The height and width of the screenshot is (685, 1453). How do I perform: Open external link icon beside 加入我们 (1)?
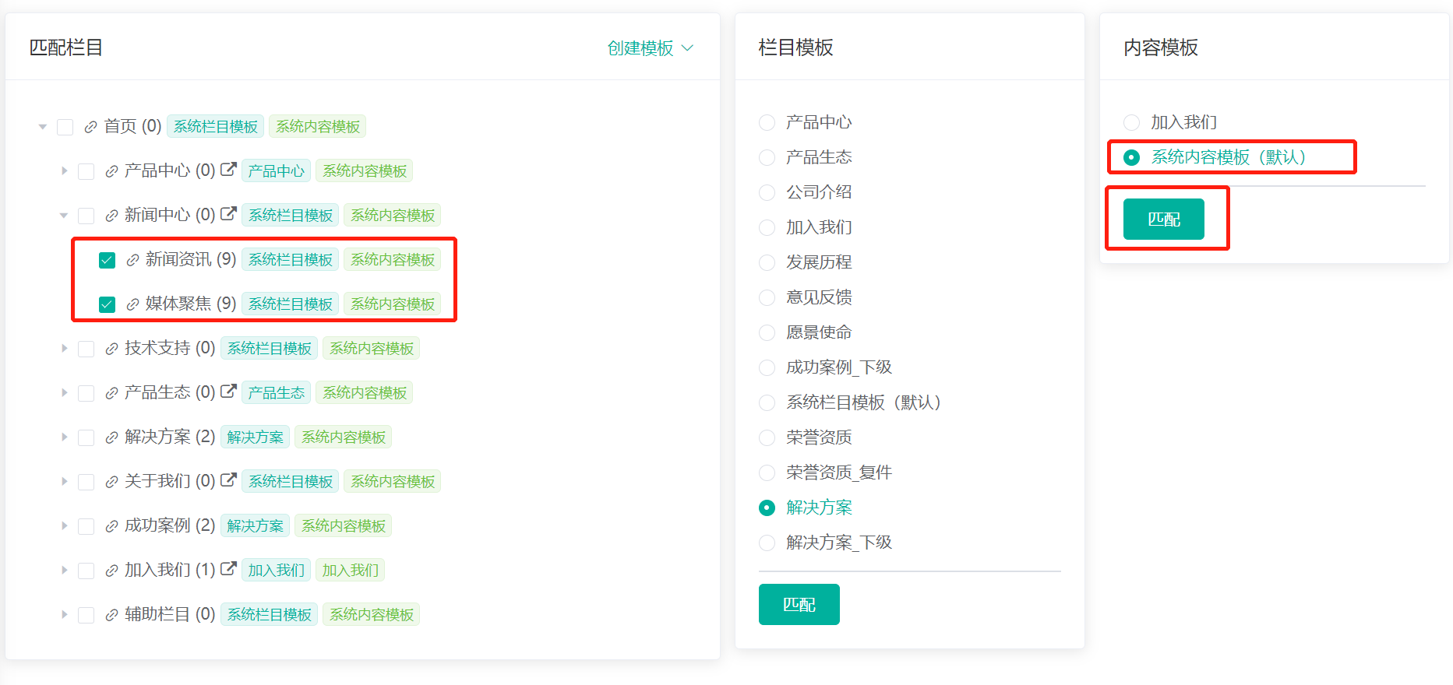pyautogui.click(x=228, y=569)
